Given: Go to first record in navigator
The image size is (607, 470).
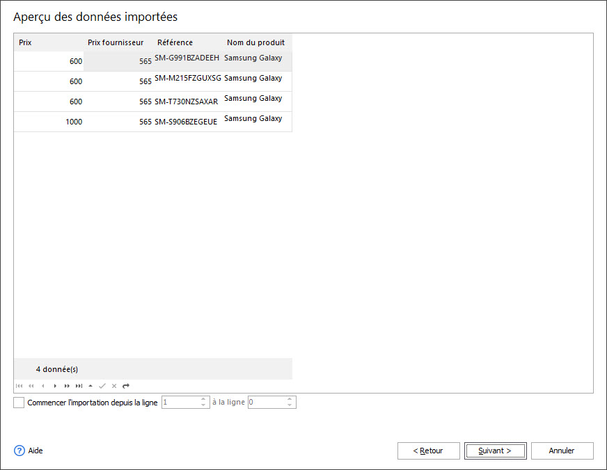Looking at the screenshot, I should 19,386.
